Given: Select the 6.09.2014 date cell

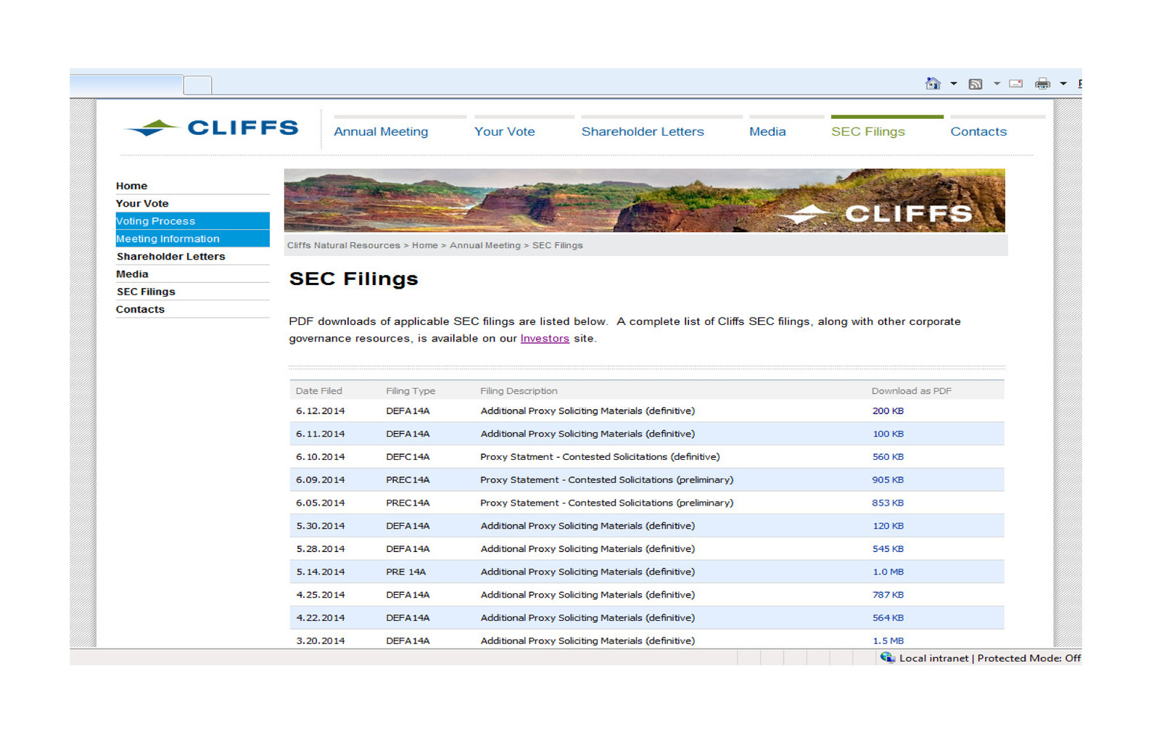Looking at the screenshot, I should tap(321, 479).
